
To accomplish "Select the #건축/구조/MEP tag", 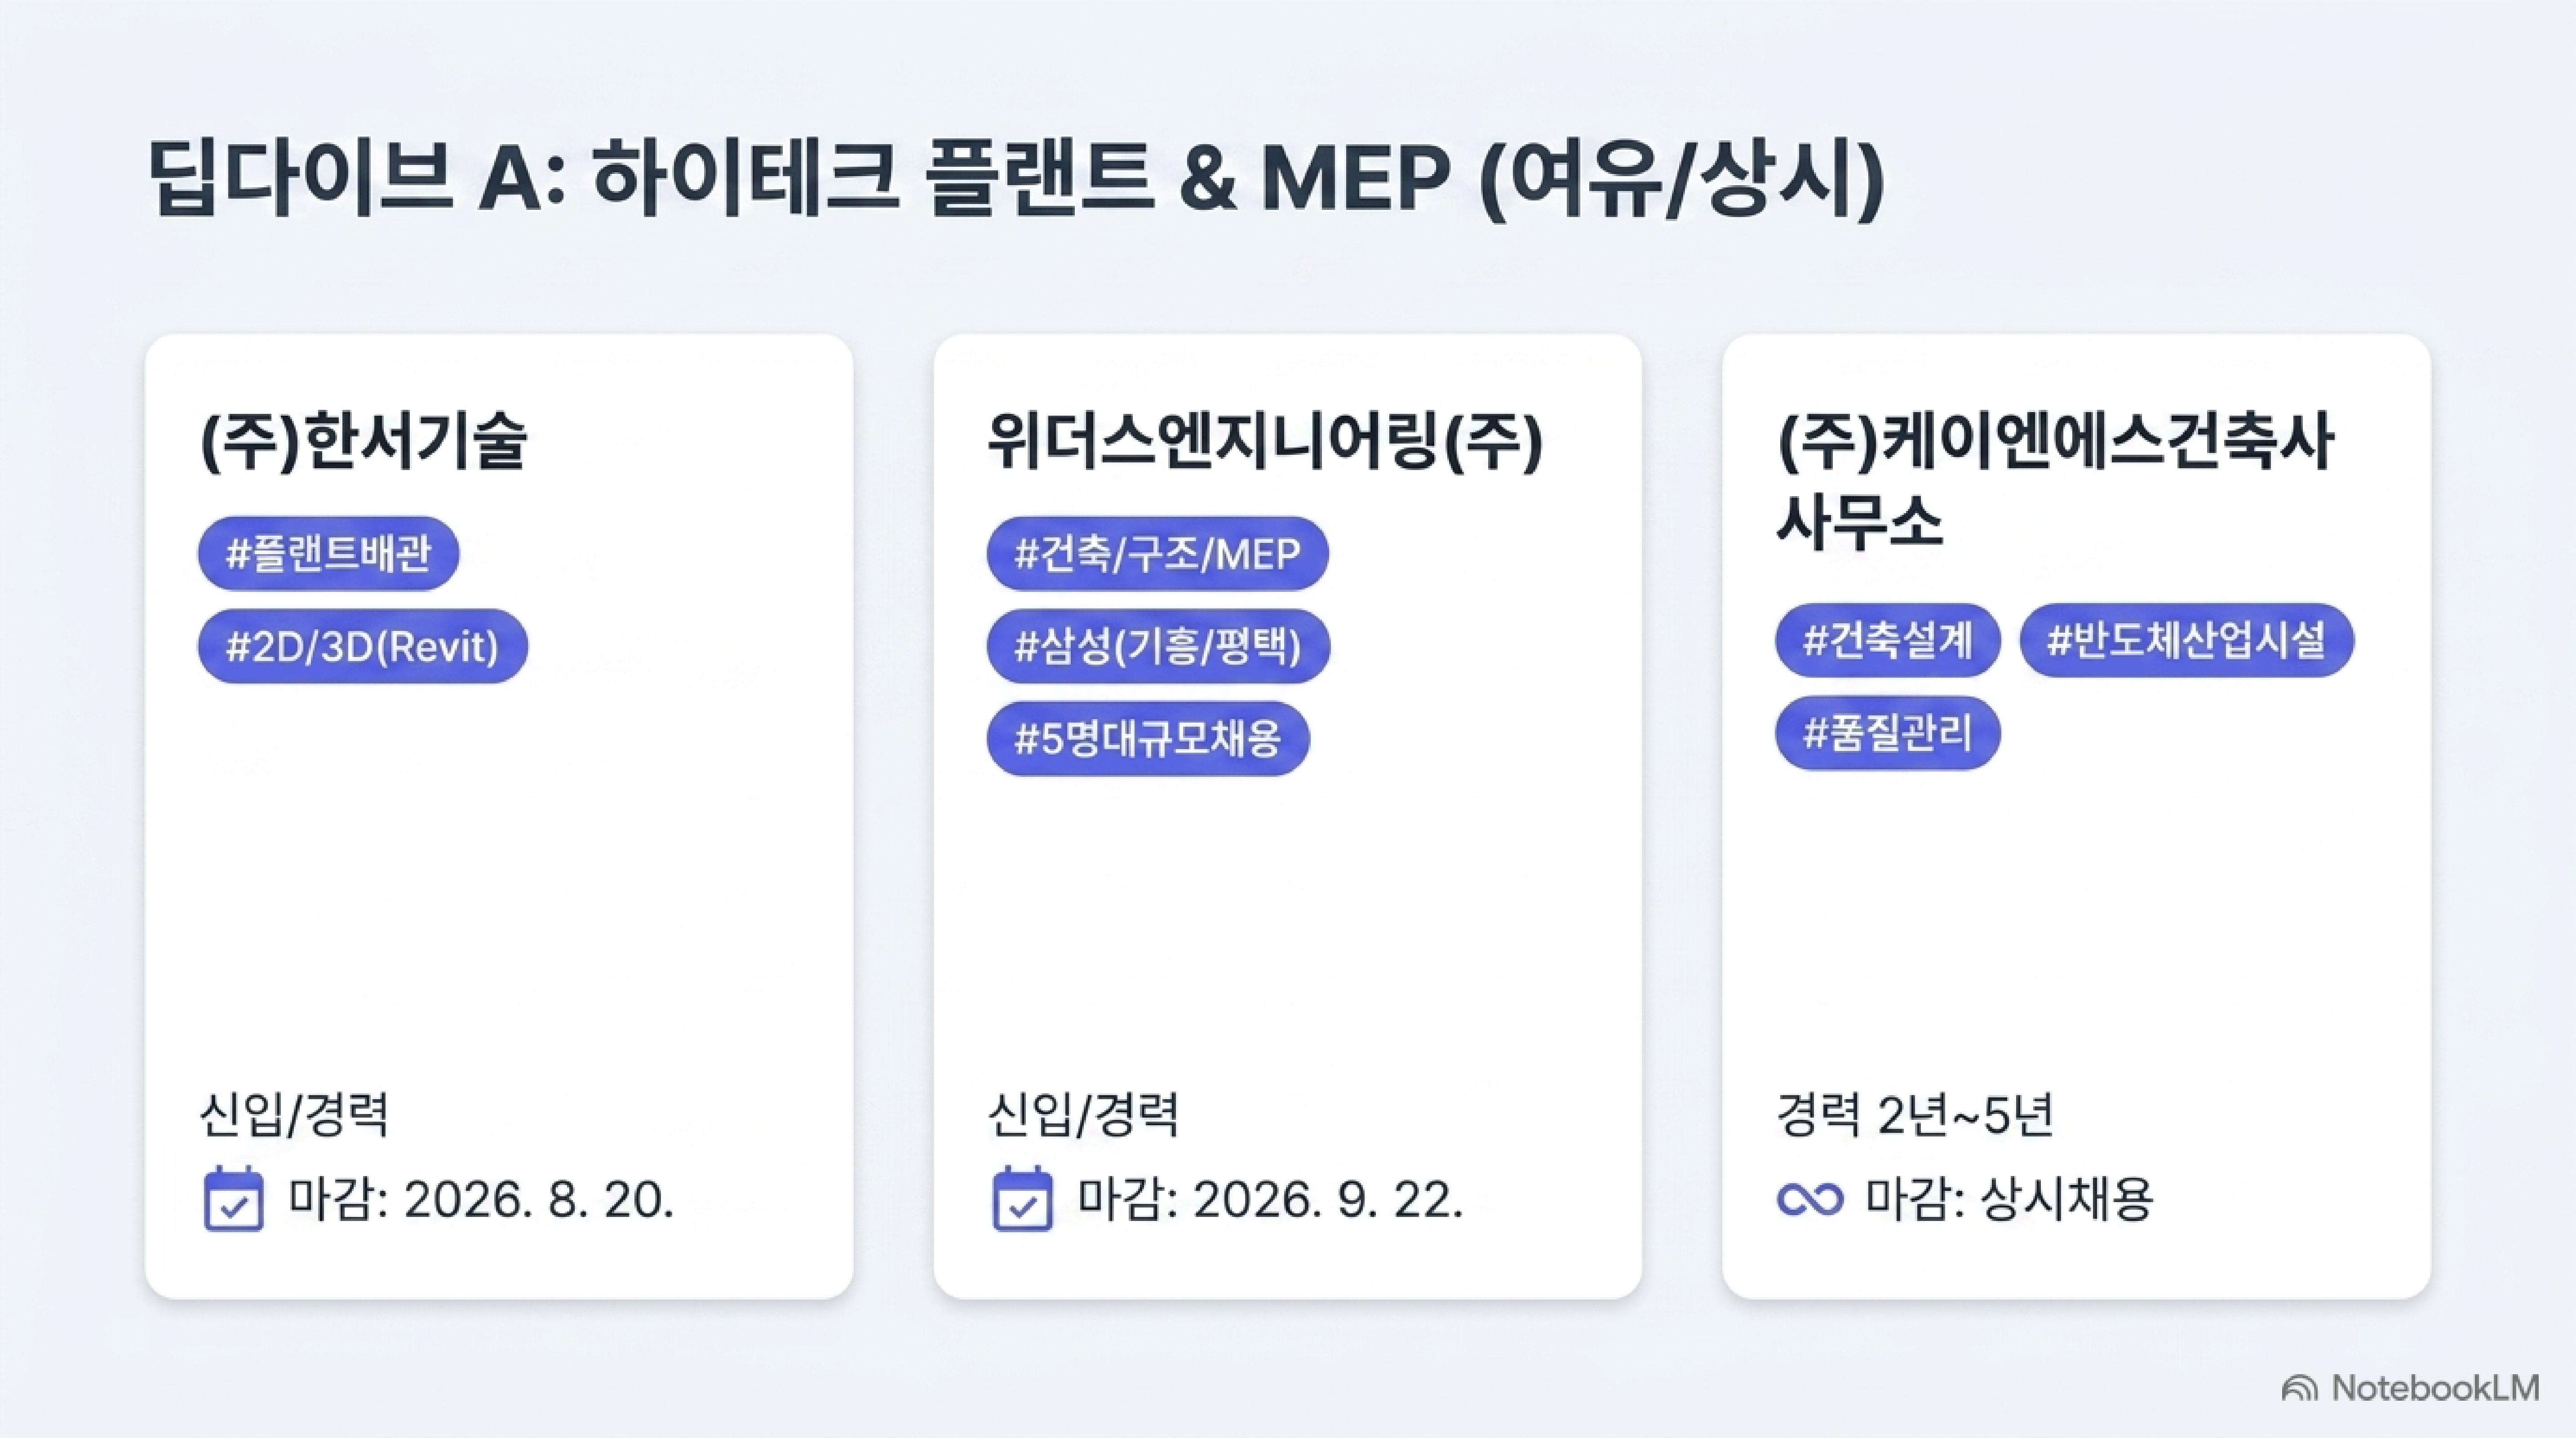I will (x=1157, y=553).
